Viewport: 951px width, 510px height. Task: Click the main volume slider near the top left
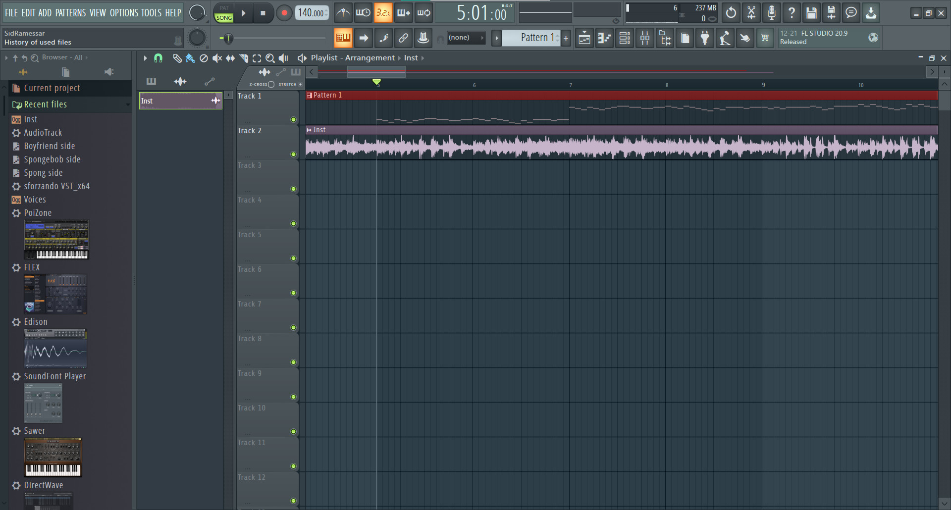(228, 38)
